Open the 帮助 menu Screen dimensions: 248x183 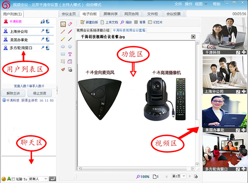(x=217, y=4)
